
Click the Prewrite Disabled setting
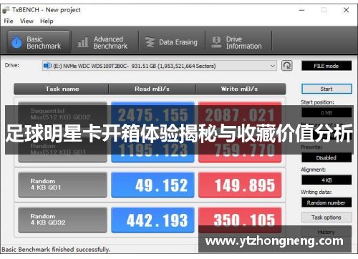click(x=326, y=157)
